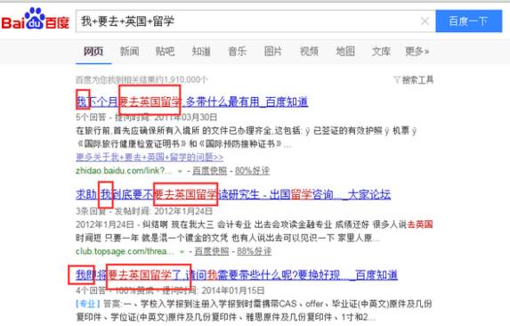Open 百度快照 for club.topsage.com result
Viewport: 510px width, 326px height.
pyautogui.click(x=212, y=251)
